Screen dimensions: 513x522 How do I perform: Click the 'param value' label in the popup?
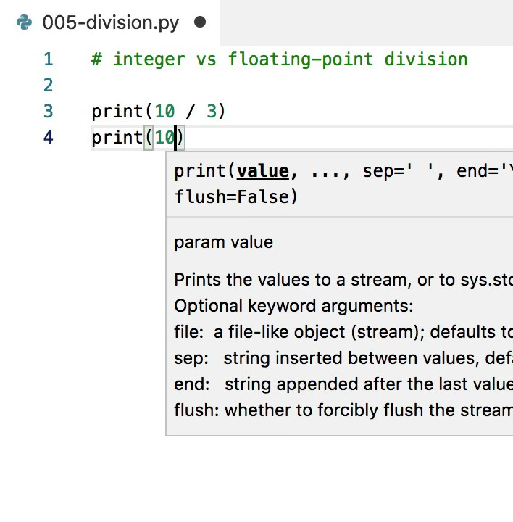click(224, 242)
